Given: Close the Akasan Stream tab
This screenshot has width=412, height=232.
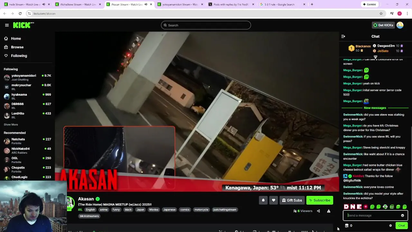Looking at the screenshot, I should 151,5.
